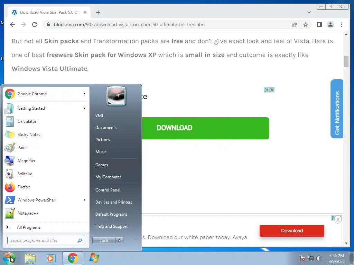Image resolution: width=354 pixels, height=265 pixels.
Task: Close the bottom banner ad
Action: point(338,219)
